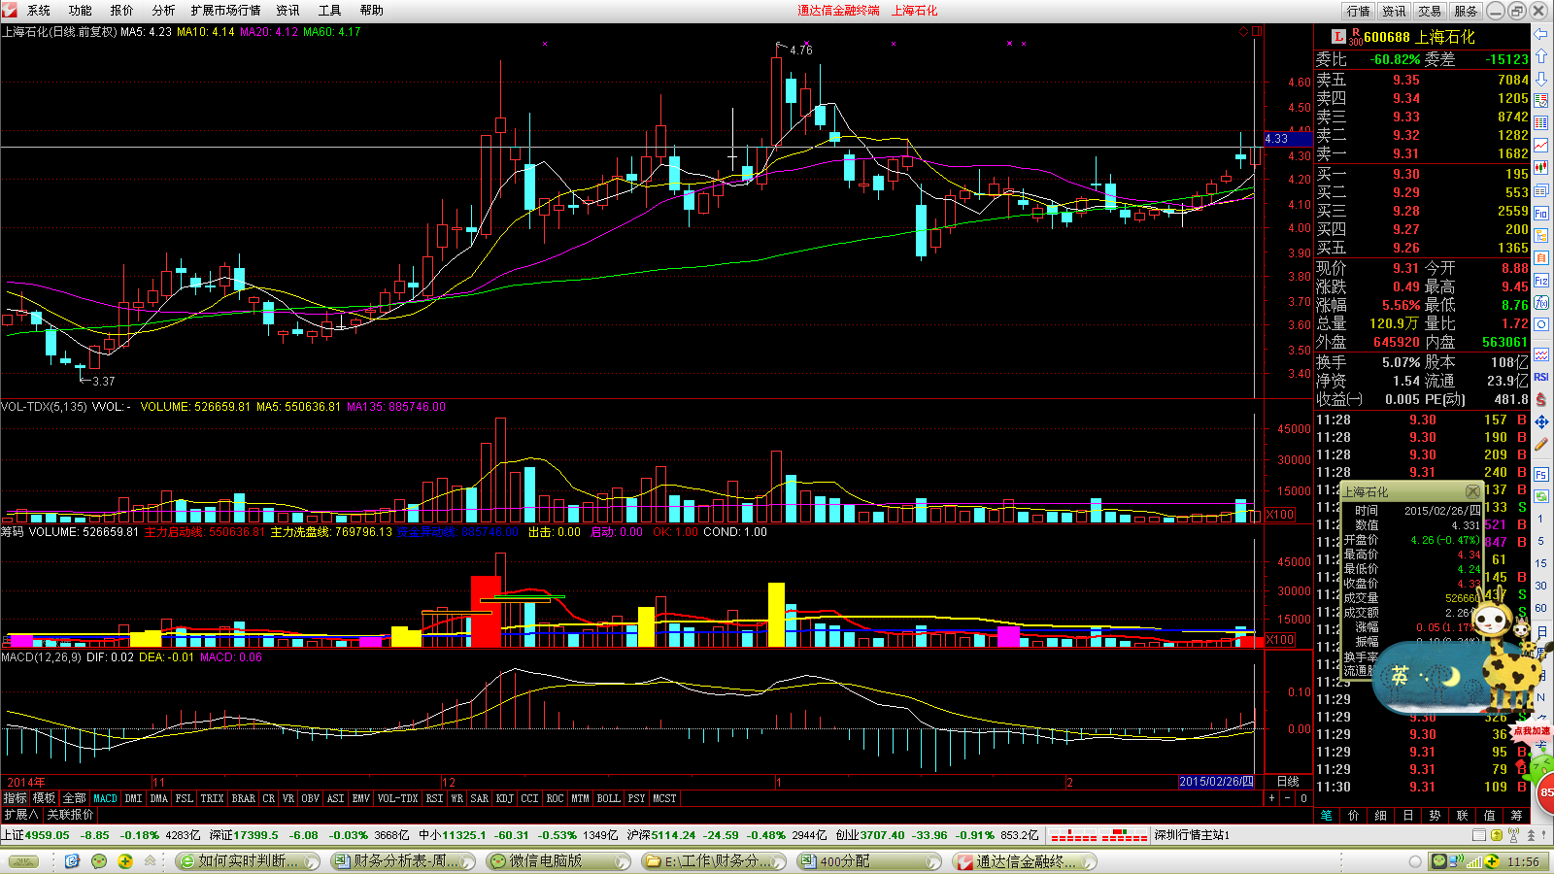Select the TRIX indicator tab
Viewport: 1554px width, 874px height.
tap(212, 798)
